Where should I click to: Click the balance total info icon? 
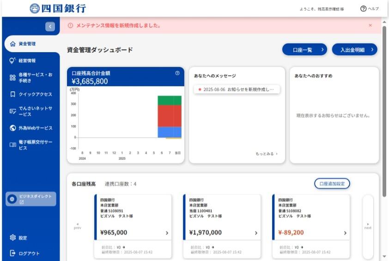[177, 73]
